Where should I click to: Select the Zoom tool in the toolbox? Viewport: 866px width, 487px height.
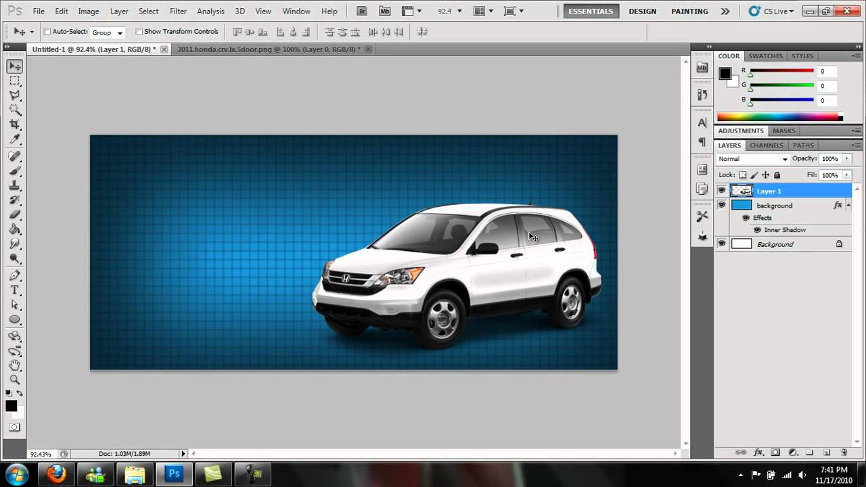14,379
